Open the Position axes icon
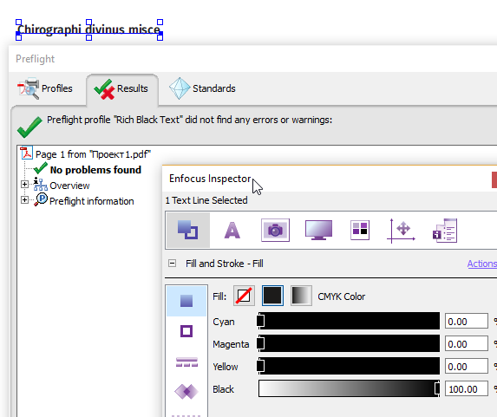 coord(401,231)
